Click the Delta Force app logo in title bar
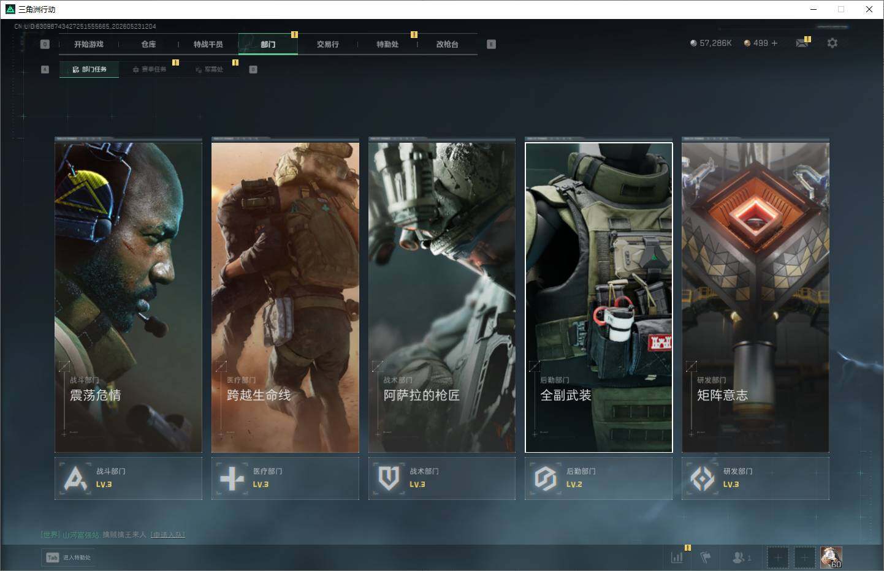This screenshot has height=571, width=884. pyautogui.click(x=10, y=9)
